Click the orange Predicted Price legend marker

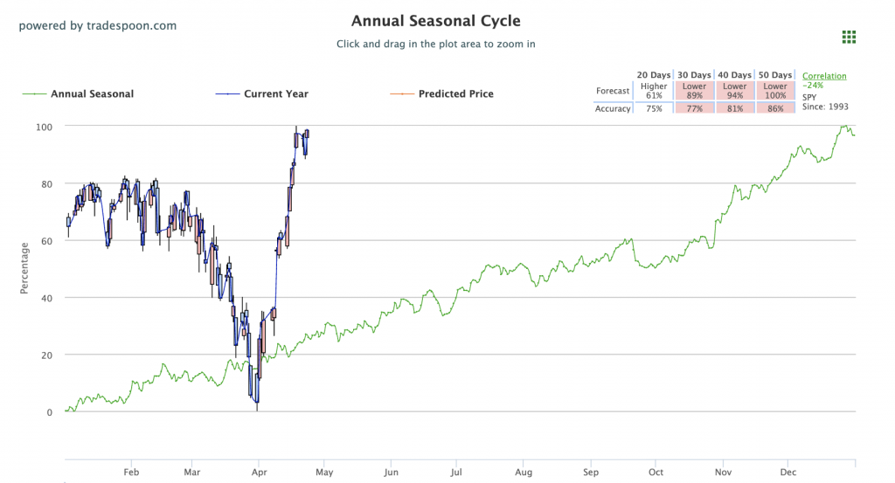(401, 93)
